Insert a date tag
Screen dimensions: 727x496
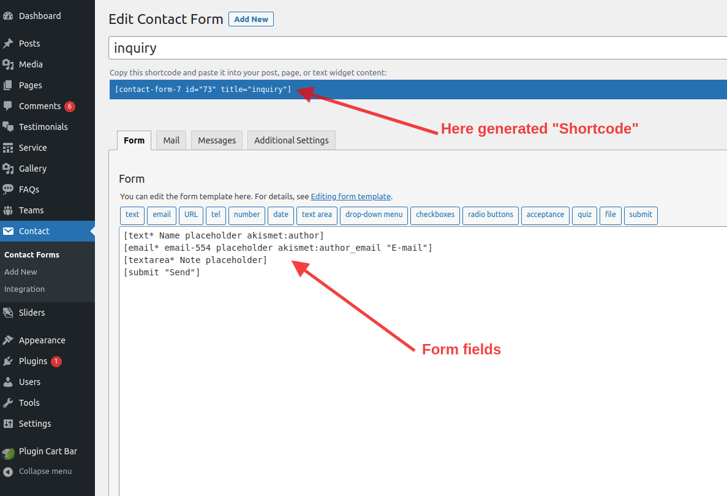[x=281, y=215]
